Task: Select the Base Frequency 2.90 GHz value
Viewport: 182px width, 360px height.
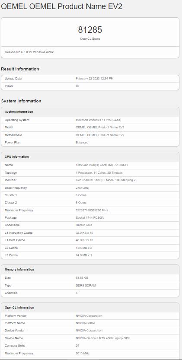Action: (82, 188)
